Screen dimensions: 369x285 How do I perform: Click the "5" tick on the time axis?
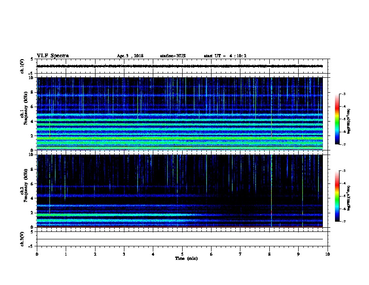pos(182,254)
